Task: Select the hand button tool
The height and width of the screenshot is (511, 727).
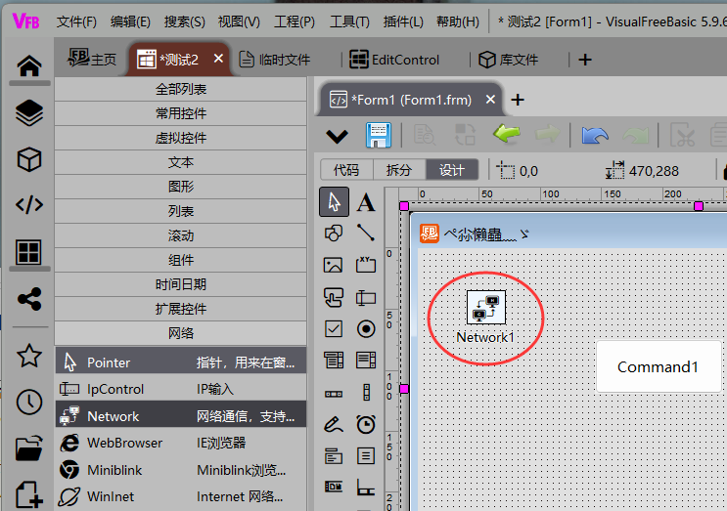Action: click(x=334, y=298)
